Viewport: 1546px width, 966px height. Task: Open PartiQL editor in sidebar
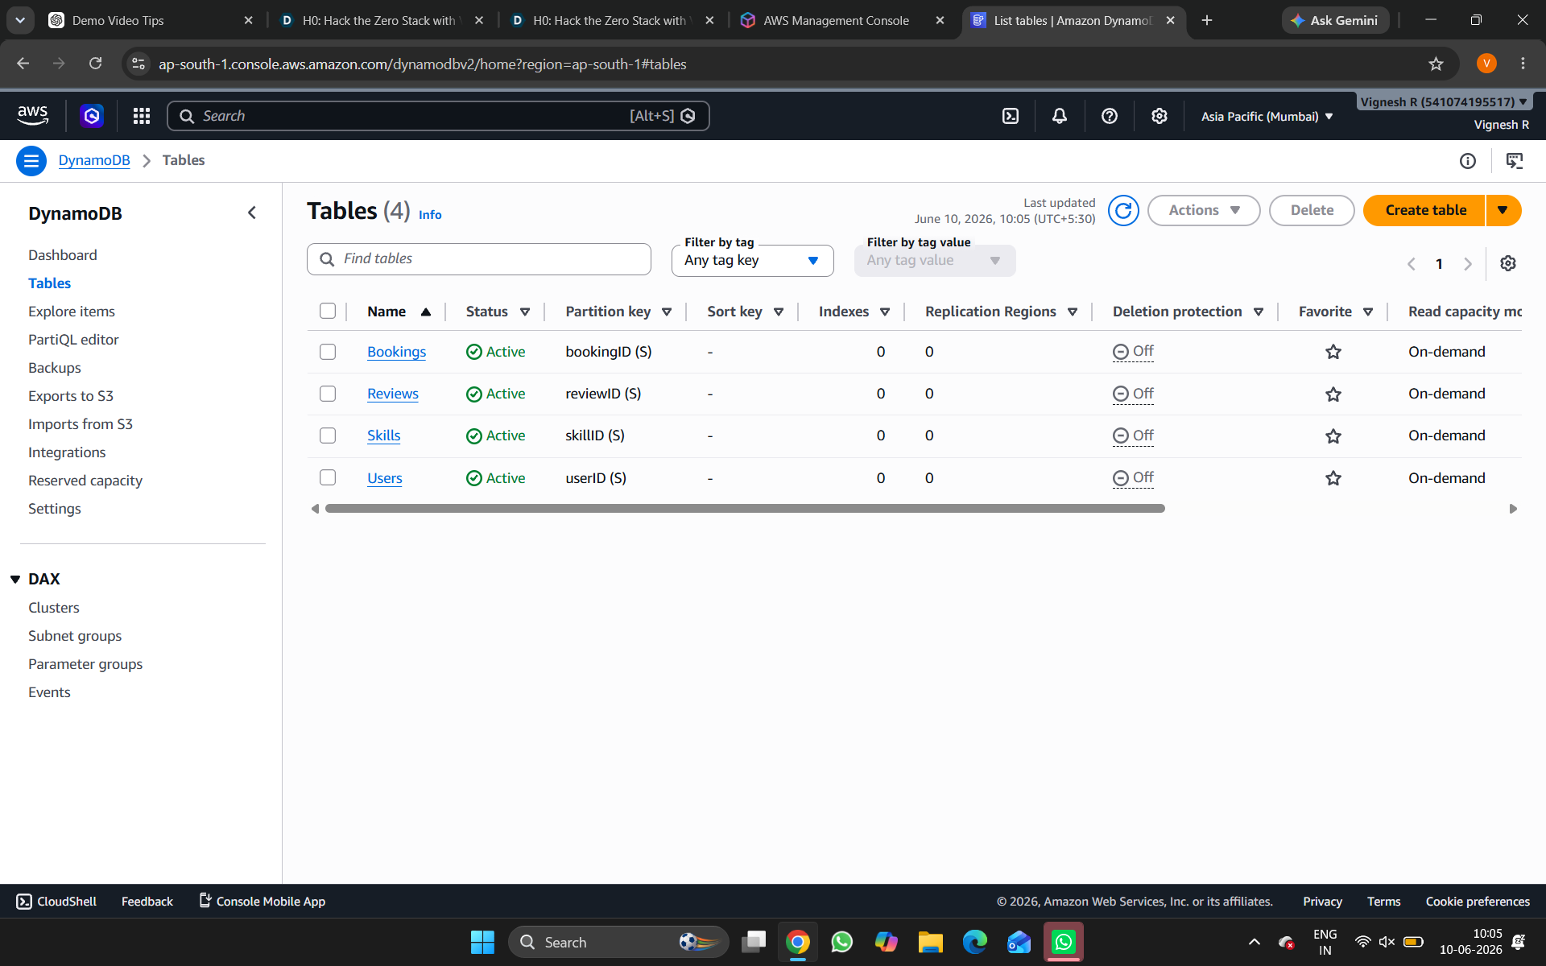coord(73,340)
